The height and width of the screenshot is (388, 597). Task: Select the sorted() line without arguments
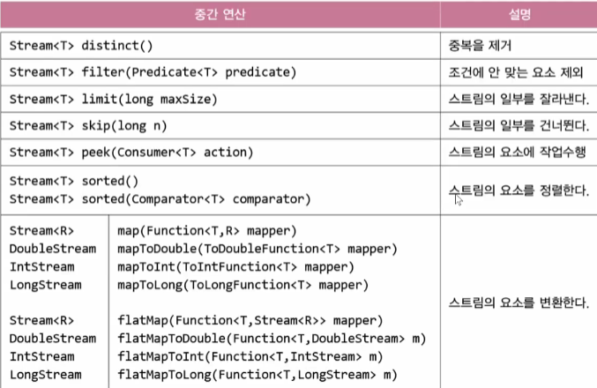(x=74, y=181)
